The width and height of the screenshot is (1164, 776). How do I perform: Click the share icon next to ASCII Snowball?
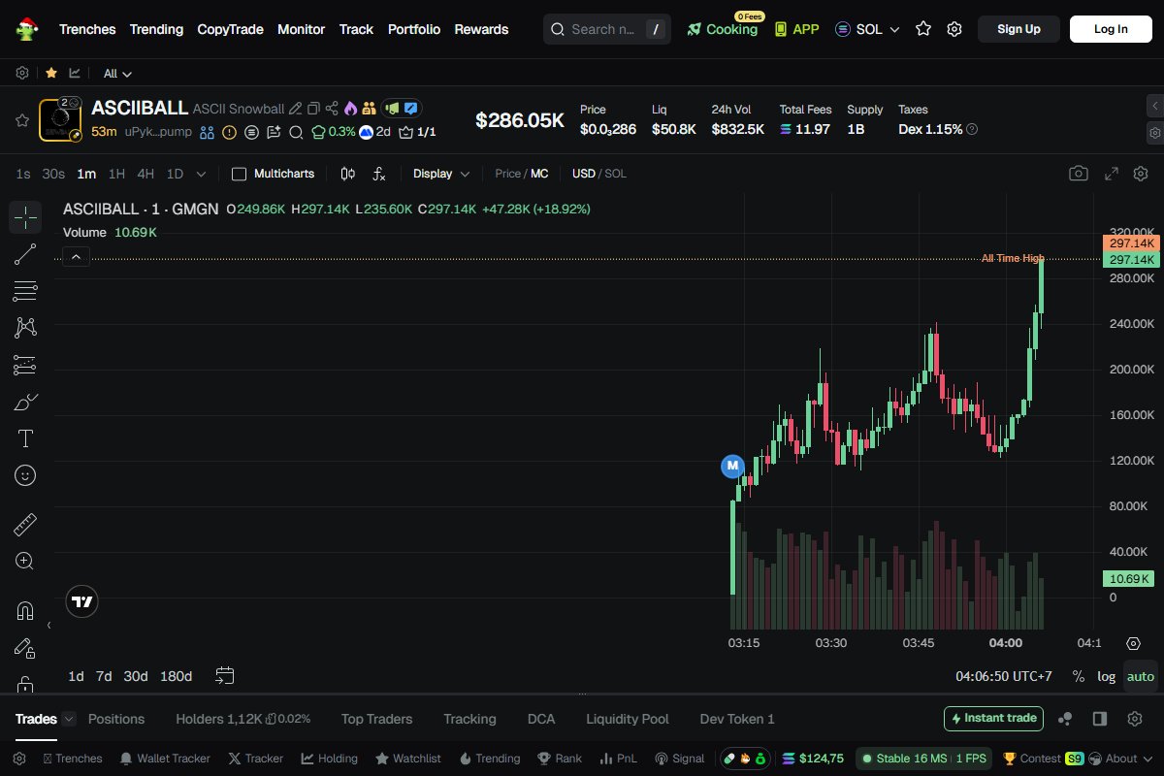pyautogui.click(x=332, y=109)
